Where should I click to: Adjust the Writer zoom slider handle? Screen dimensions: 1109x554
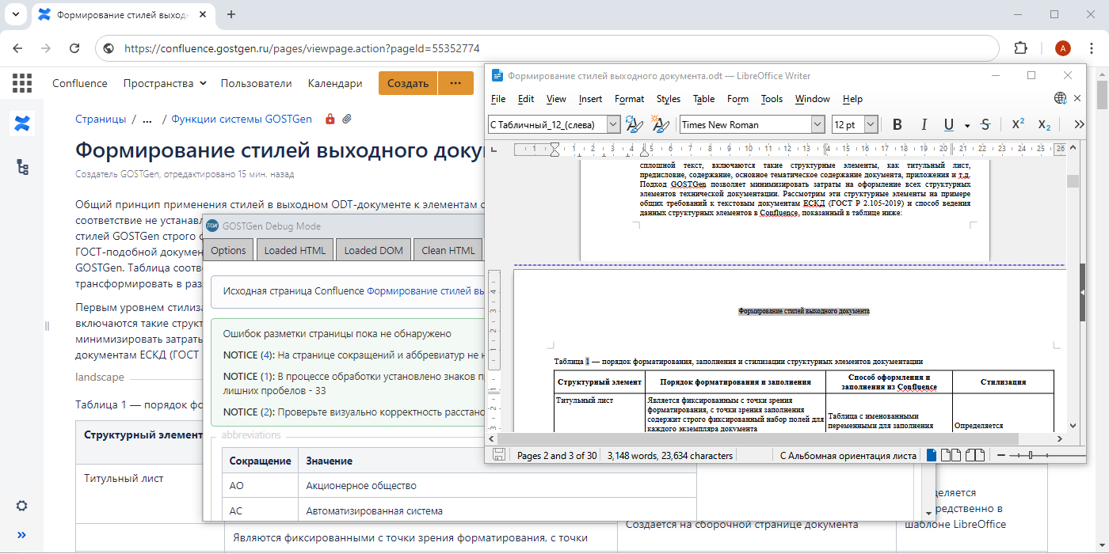coord(1030,455)
